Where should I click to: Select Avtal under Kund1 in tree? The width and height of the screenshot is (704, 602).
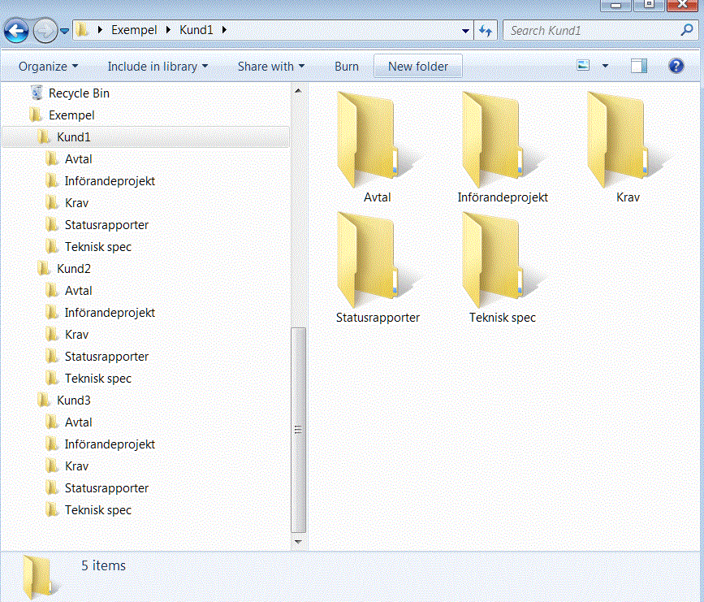point(78,159)
